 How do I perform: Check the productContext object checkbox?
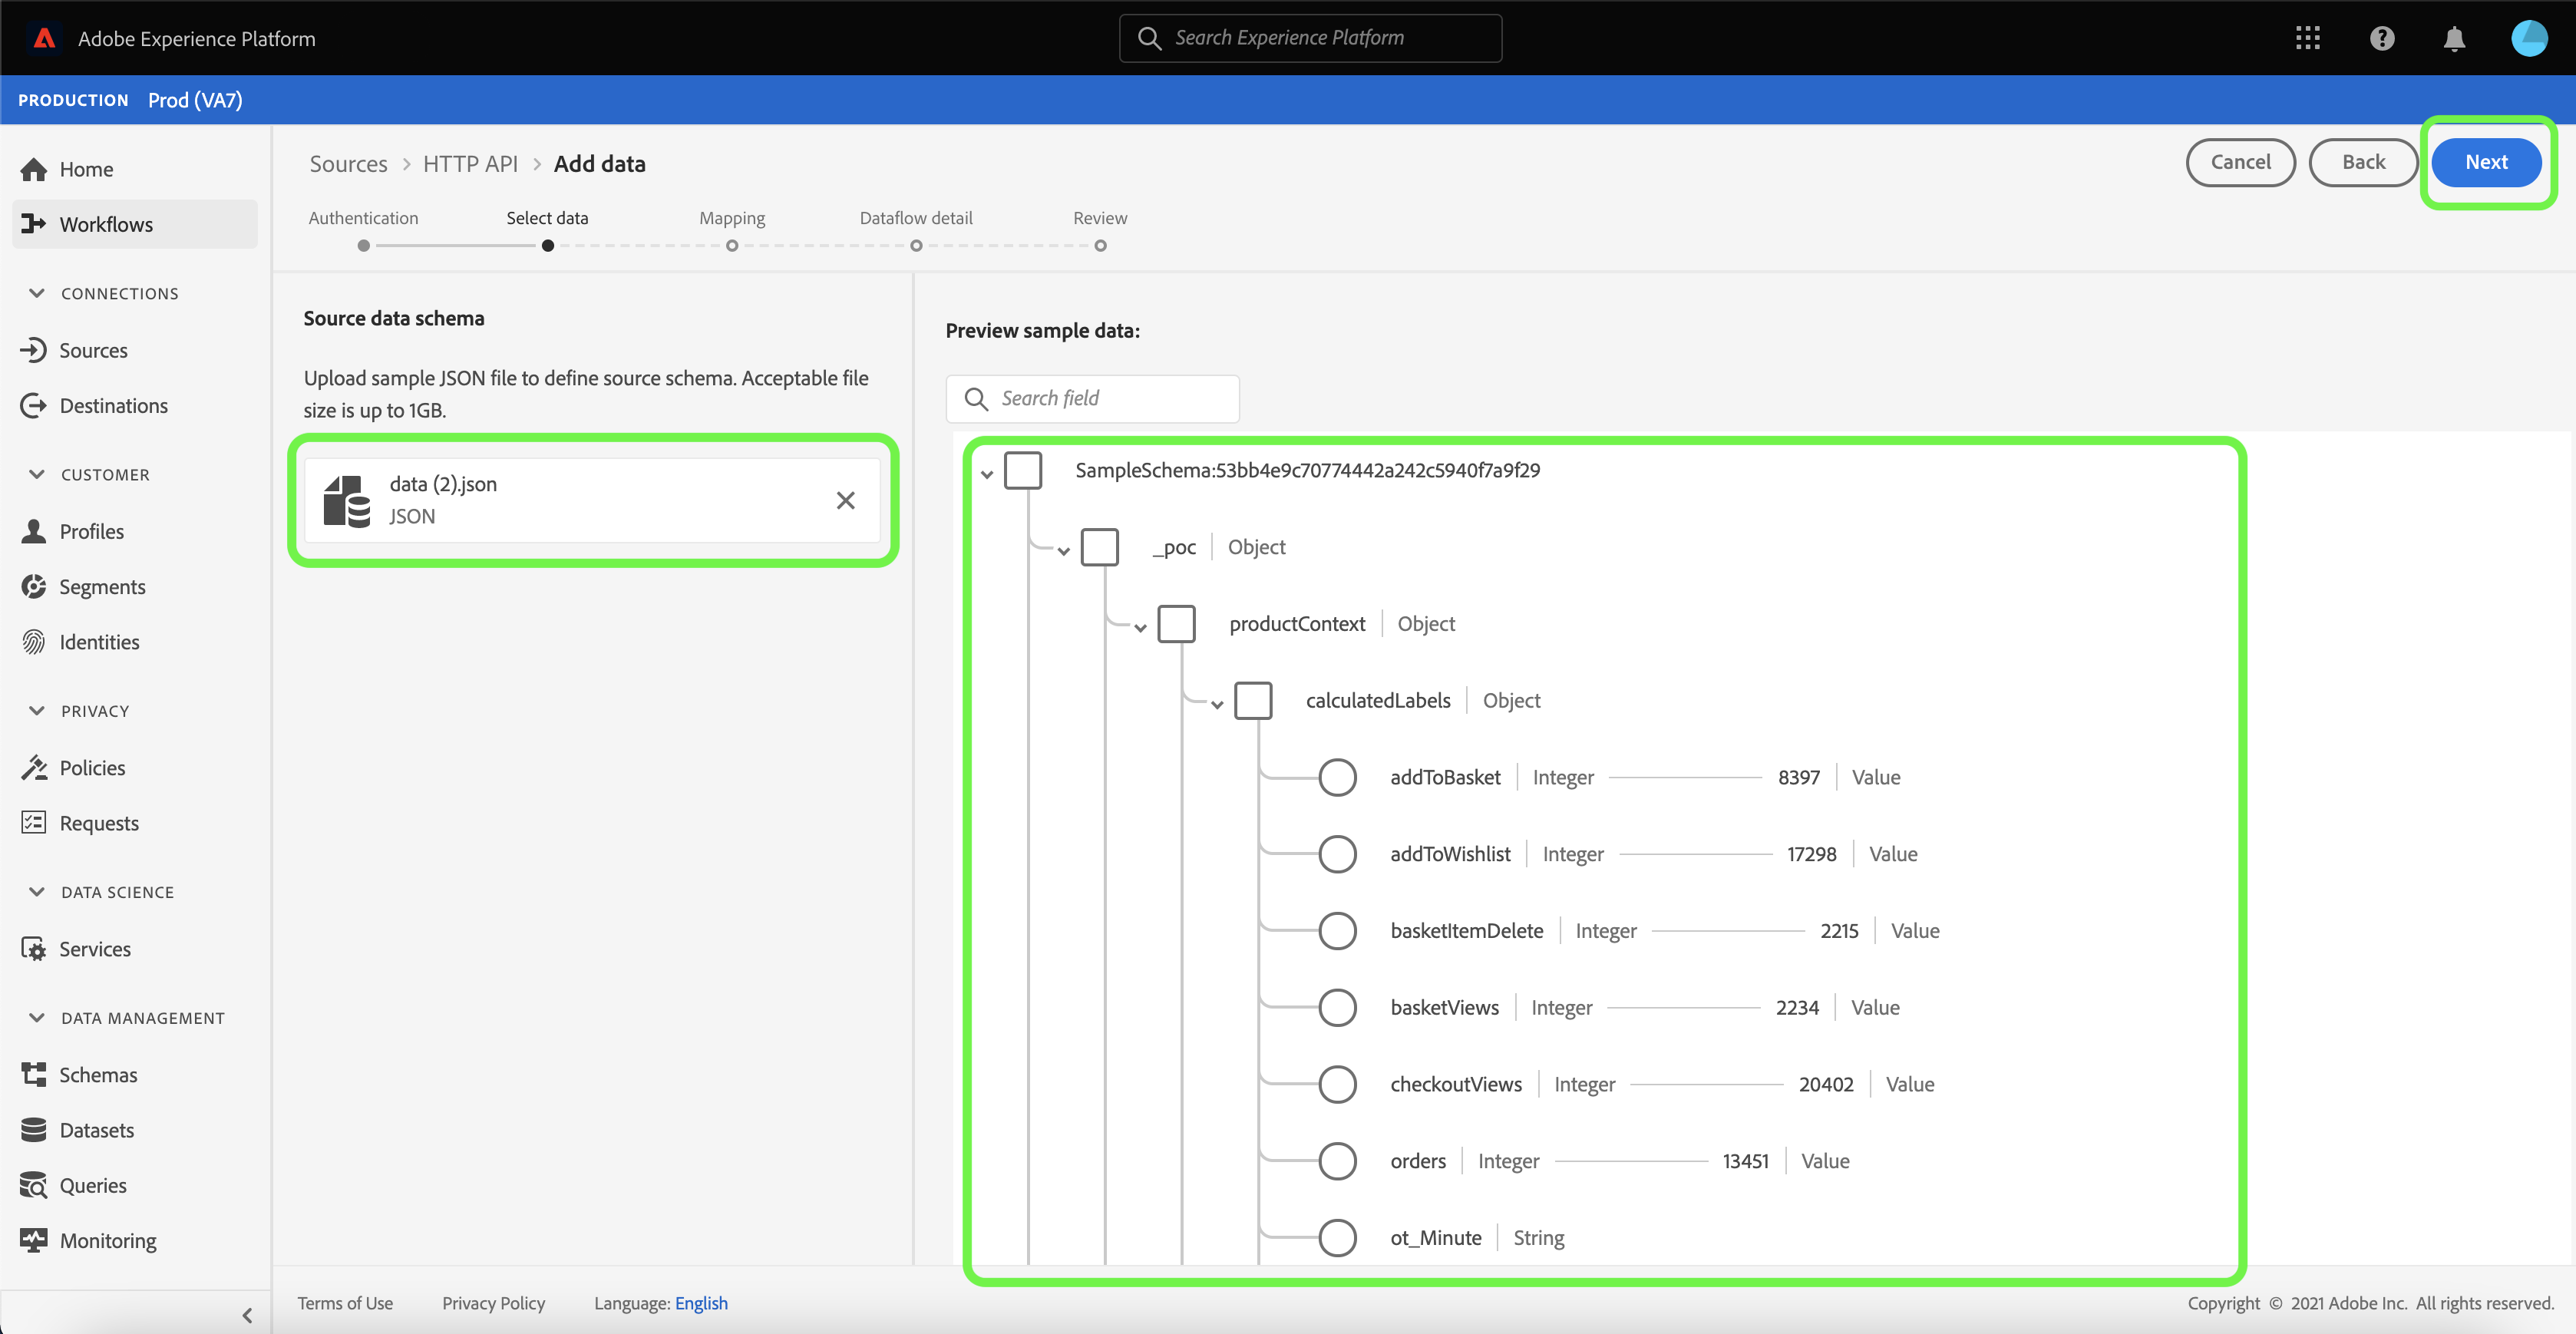coord(1176,624)
